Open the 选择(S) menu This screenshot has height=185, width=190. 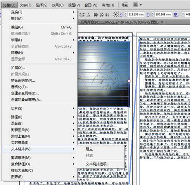click(41, 5)
